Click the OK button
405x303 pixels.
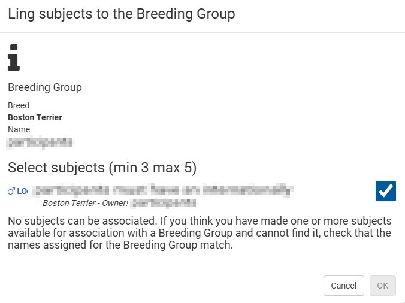coord(383,286)
